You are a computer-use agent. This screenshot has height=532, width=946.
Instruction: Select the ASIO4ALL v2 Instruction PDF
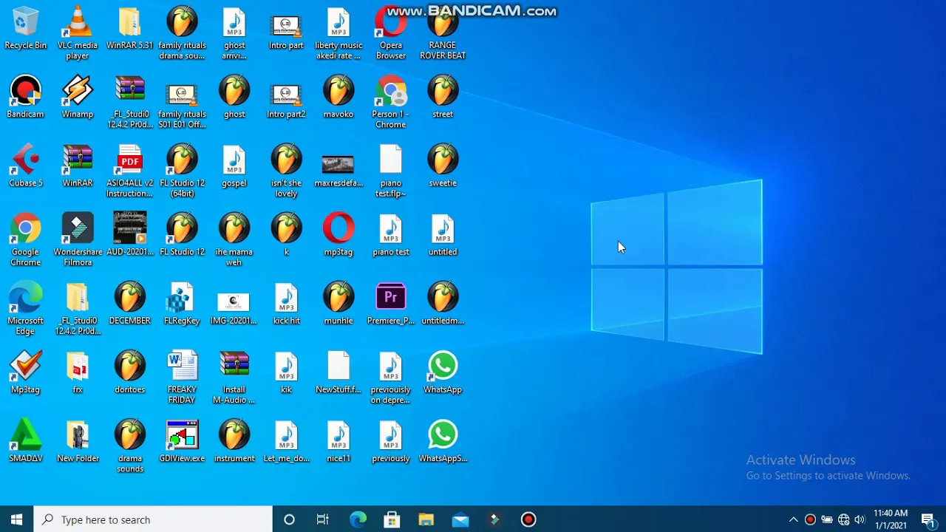point(129,171)
